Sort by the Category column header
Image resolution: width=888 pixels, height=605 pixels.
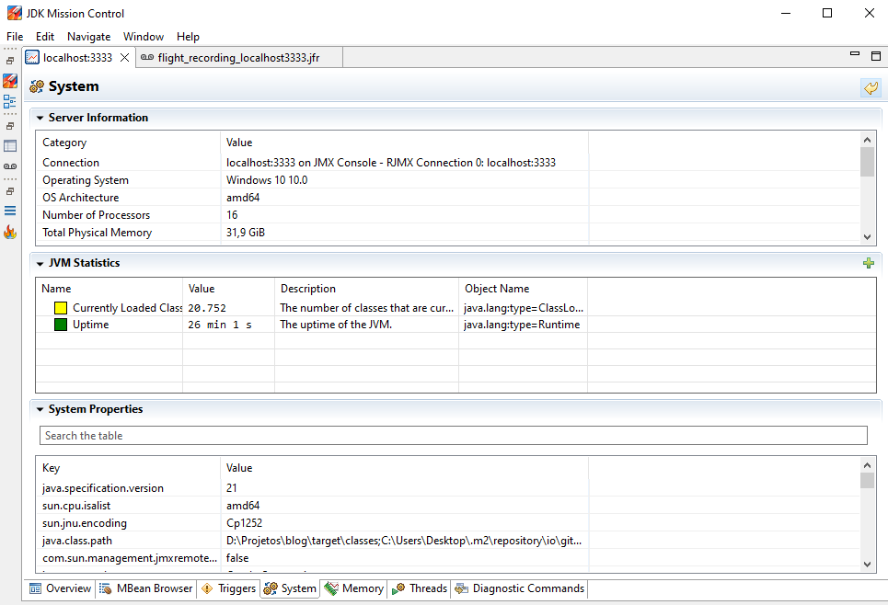[129, 143]
